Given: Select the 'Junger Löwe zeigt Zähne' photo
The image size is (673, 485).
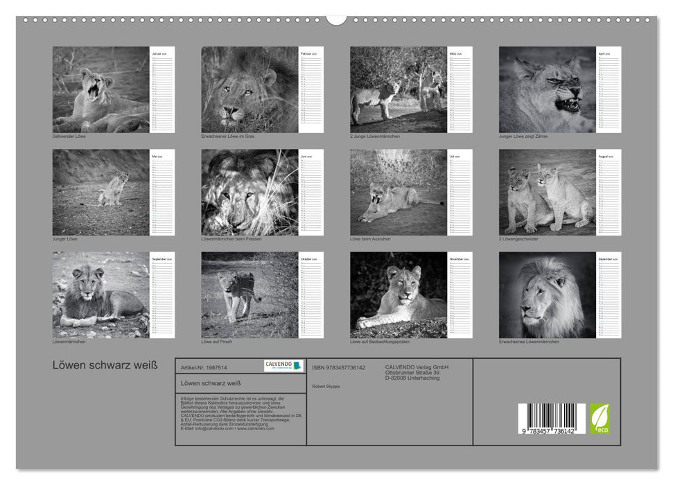Looking at the screenshot, I should pos(548,89).
